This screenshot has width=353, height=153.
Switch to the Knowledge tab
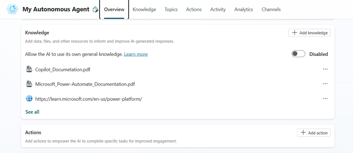click(x=144, y=9)
